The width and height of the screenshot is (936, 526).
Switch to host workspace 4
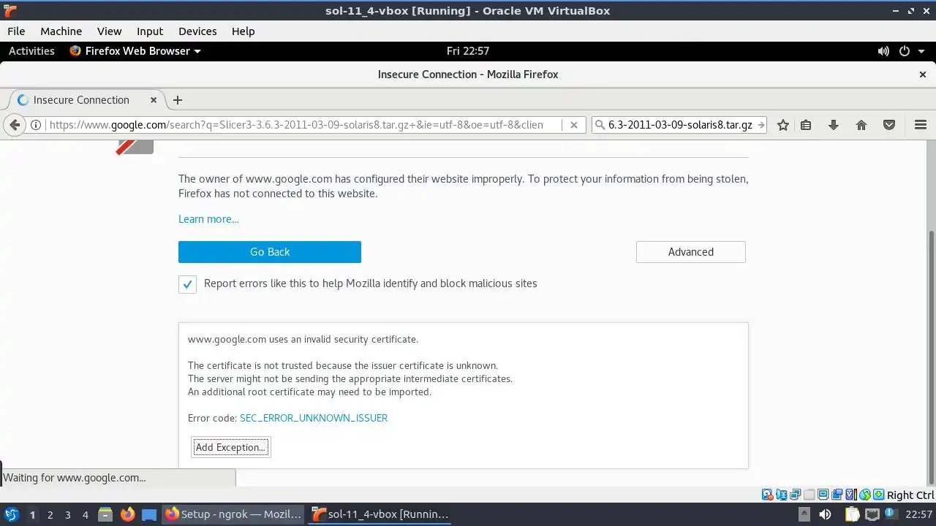coord(85,514)
